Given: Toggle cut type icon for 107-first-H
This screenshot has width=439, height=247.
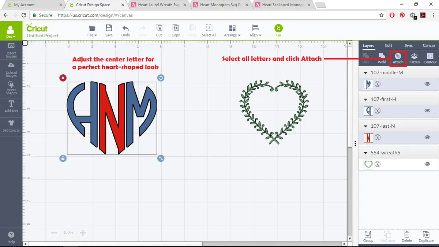Looking at the screenshot, I should (378, 111).
